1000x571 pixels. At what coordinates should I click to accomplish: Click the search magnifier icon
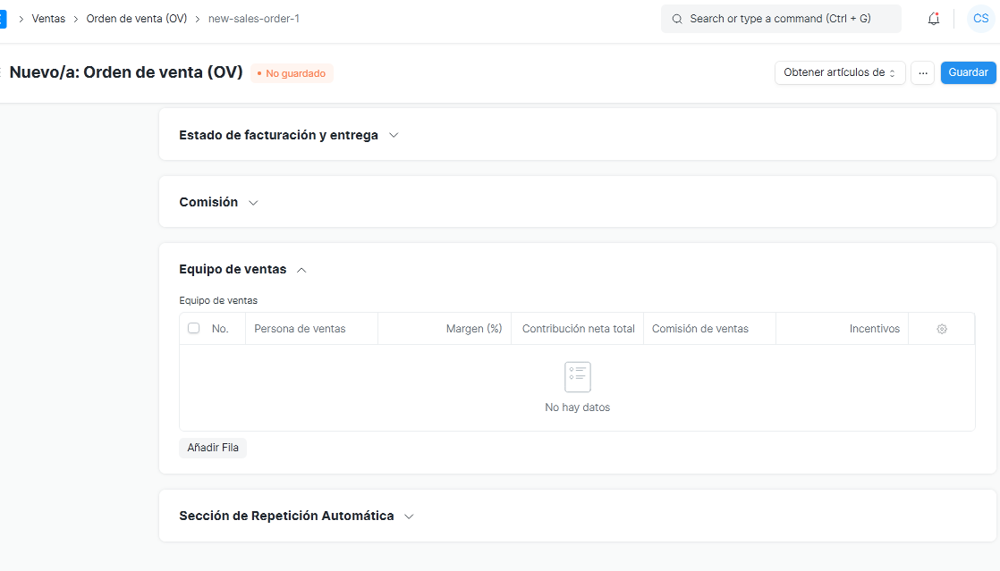pyautogui.click(x=677, y=19)
